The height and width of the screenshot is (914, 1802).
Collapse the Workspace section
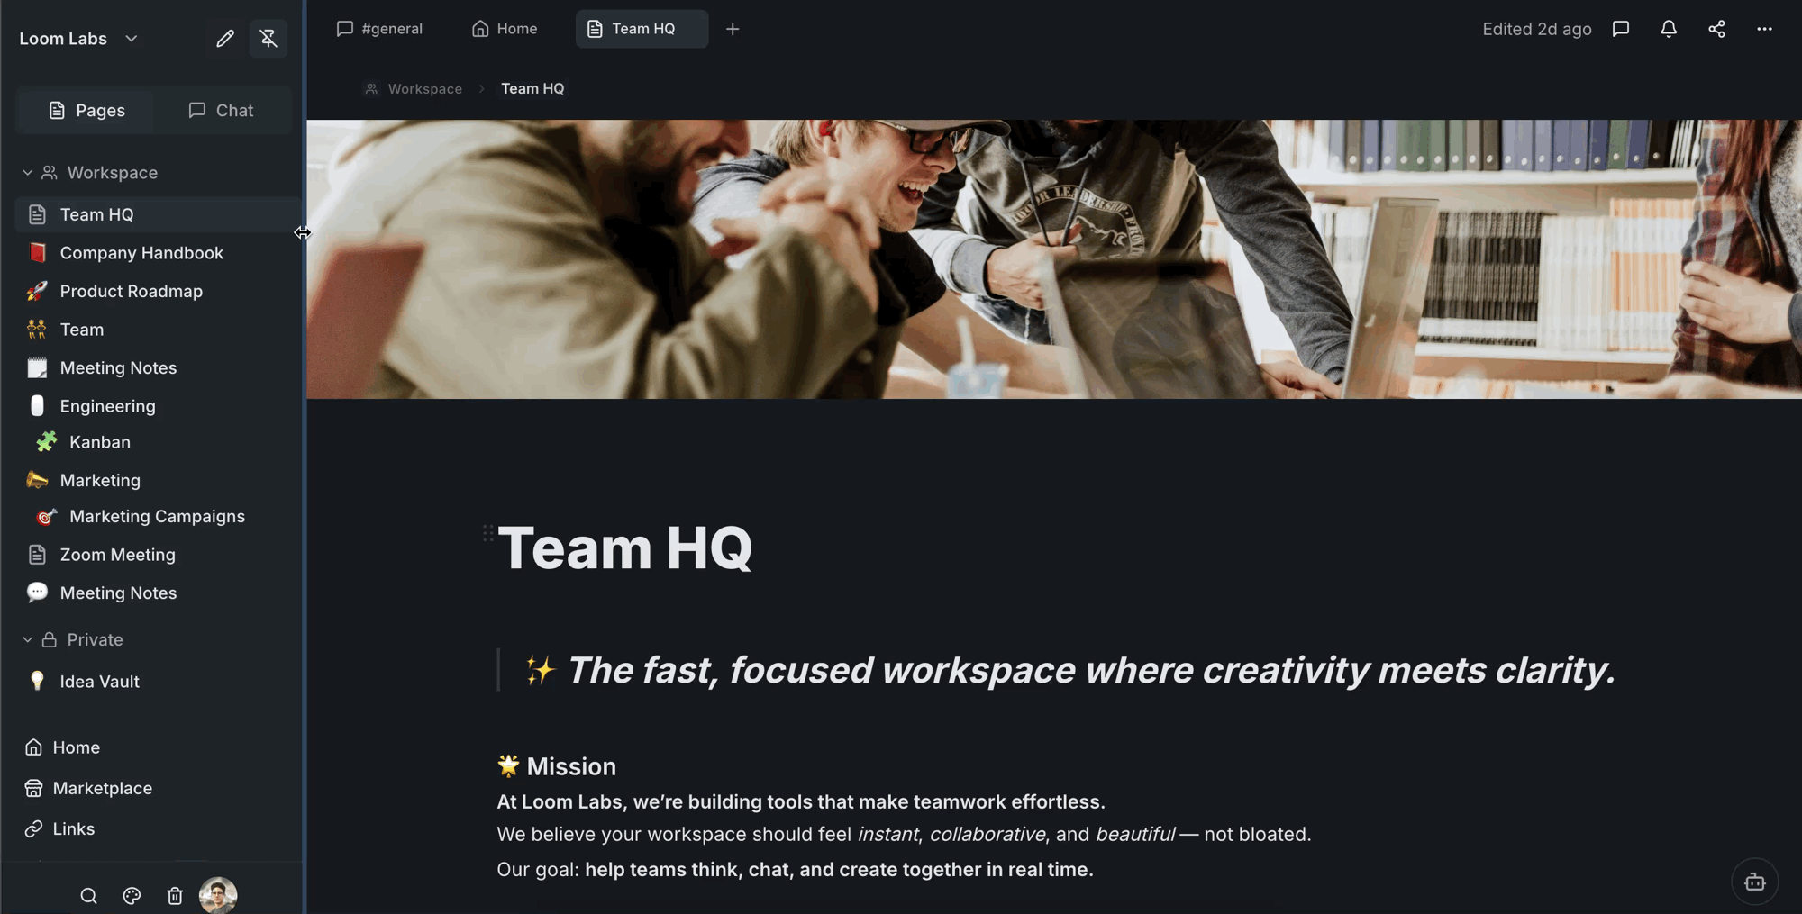click(27, 172)
